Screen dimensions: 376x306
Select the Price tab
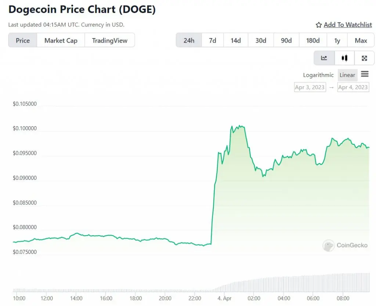22,40
